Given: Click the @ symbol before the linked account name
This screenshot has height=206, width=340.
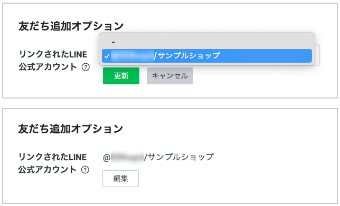Looking at the screenshot, I should pos(107,158).
